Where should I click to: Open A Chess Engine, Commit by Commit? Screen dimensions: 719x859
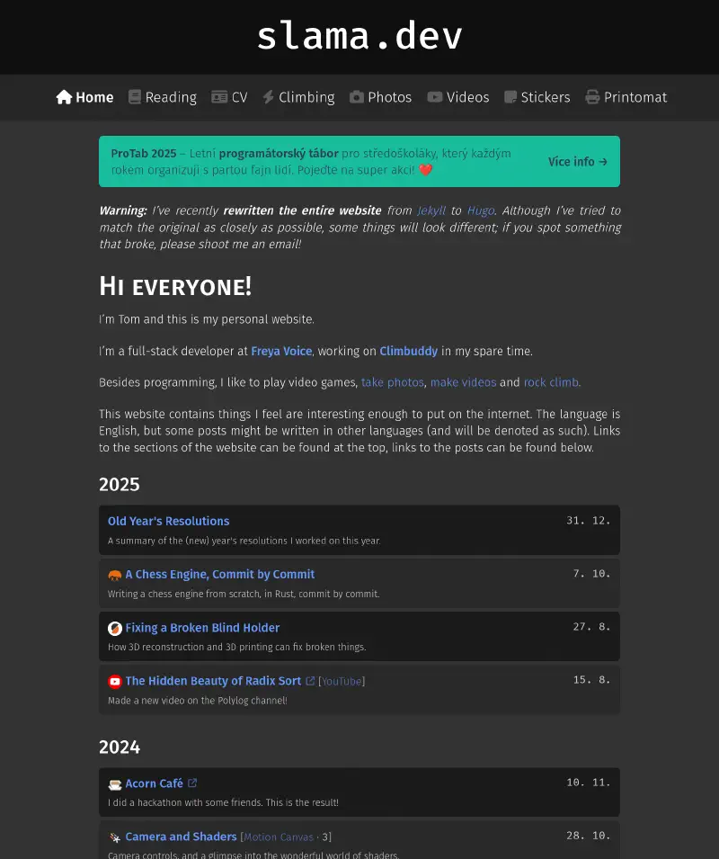[219, 574]
